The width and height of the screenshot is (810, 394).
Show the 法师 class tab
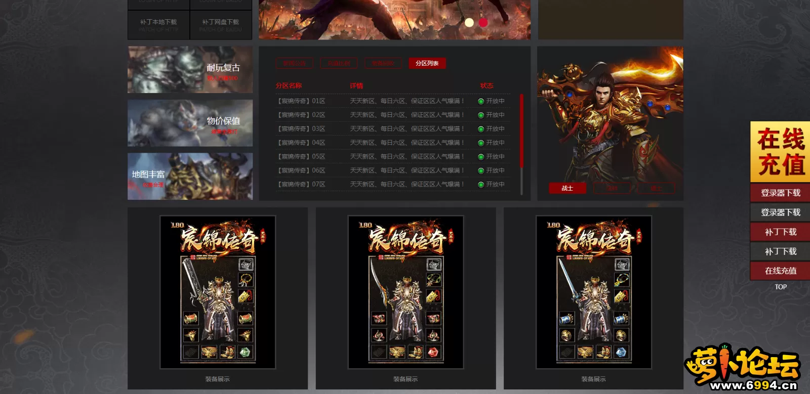612,188
